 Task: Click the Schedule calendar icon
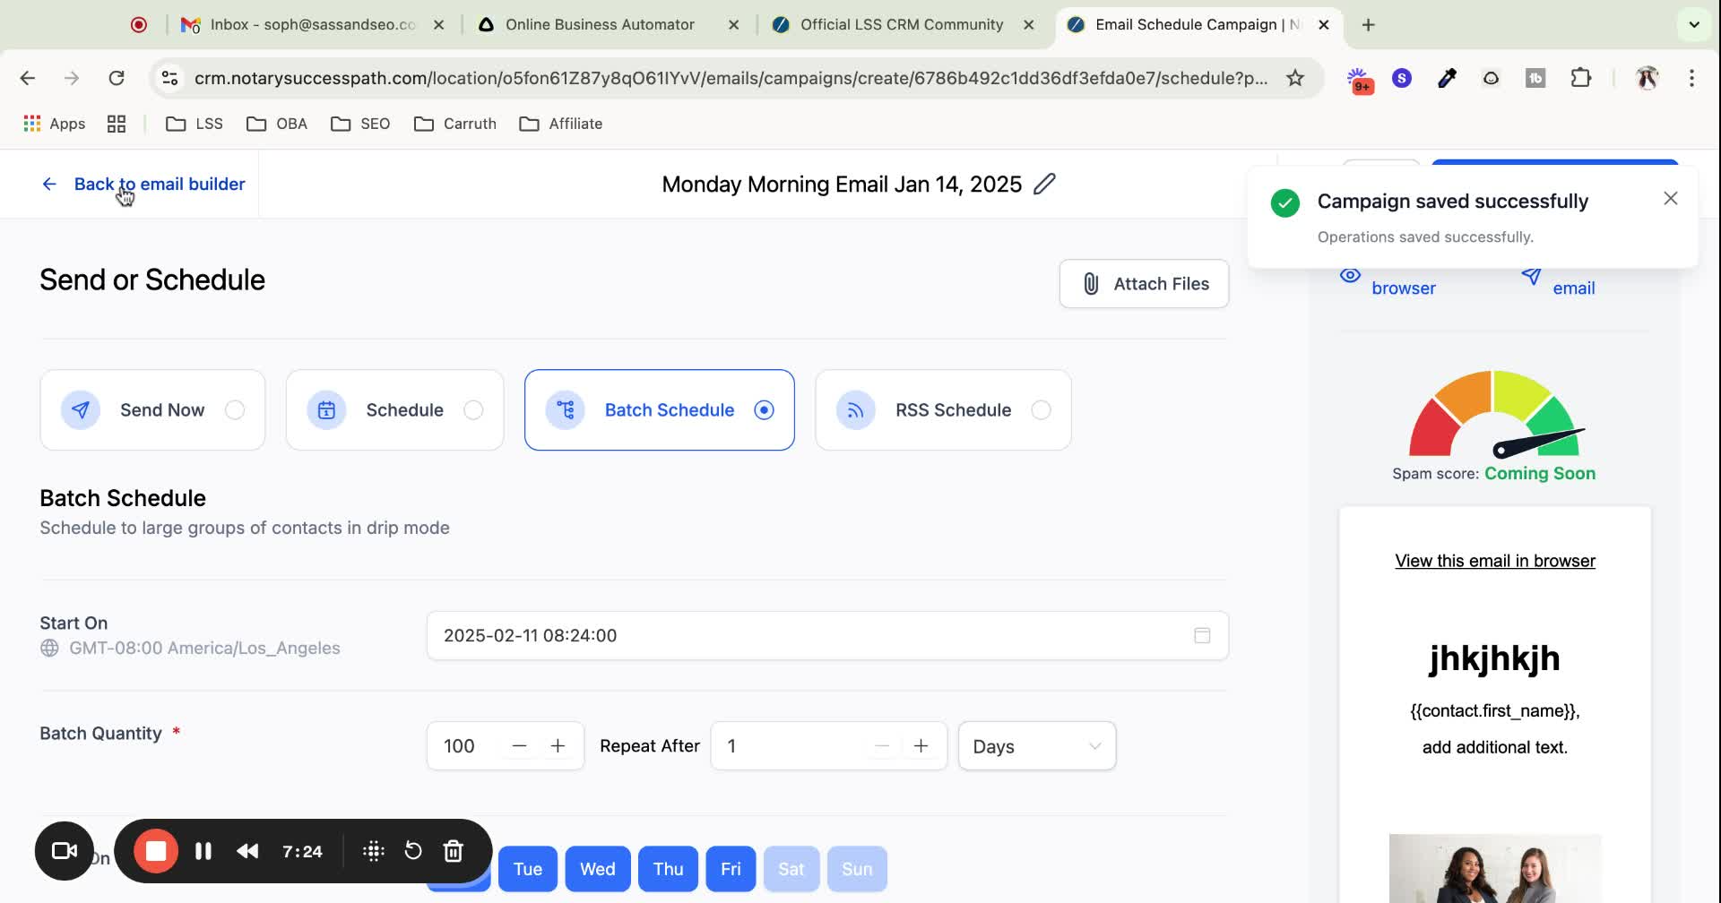pyautogui.click(x=326, y=410)
